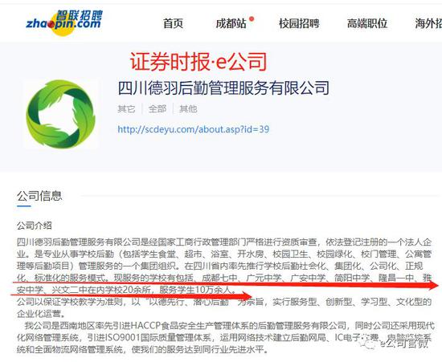Click the 公司介绍 subheading
442x362 pixels.
point(35,226)
